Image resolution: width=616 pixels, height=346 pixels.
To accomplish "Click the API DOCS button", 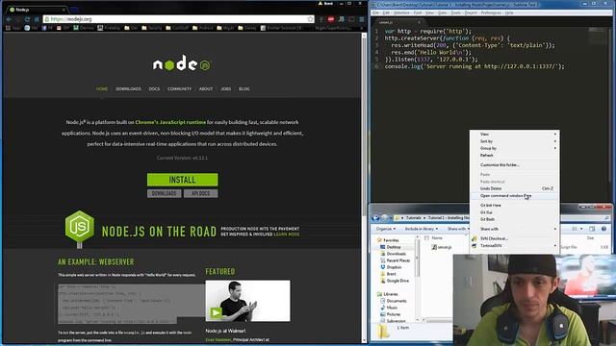I will [x=201, y=193].
